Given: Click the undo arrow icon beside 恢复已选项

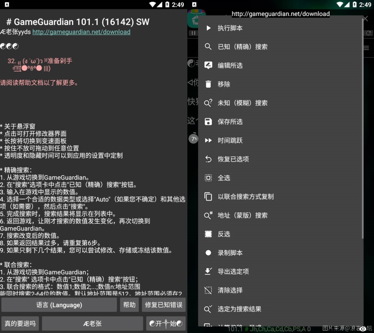Looking at the screenshot, I should pos(208,159).
